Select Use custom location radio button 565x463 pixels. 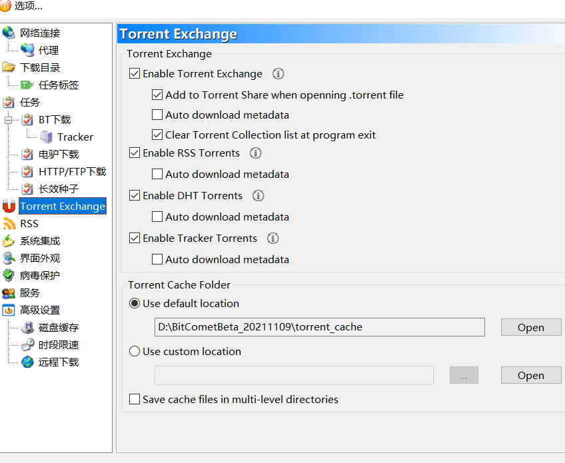point(135,351)
